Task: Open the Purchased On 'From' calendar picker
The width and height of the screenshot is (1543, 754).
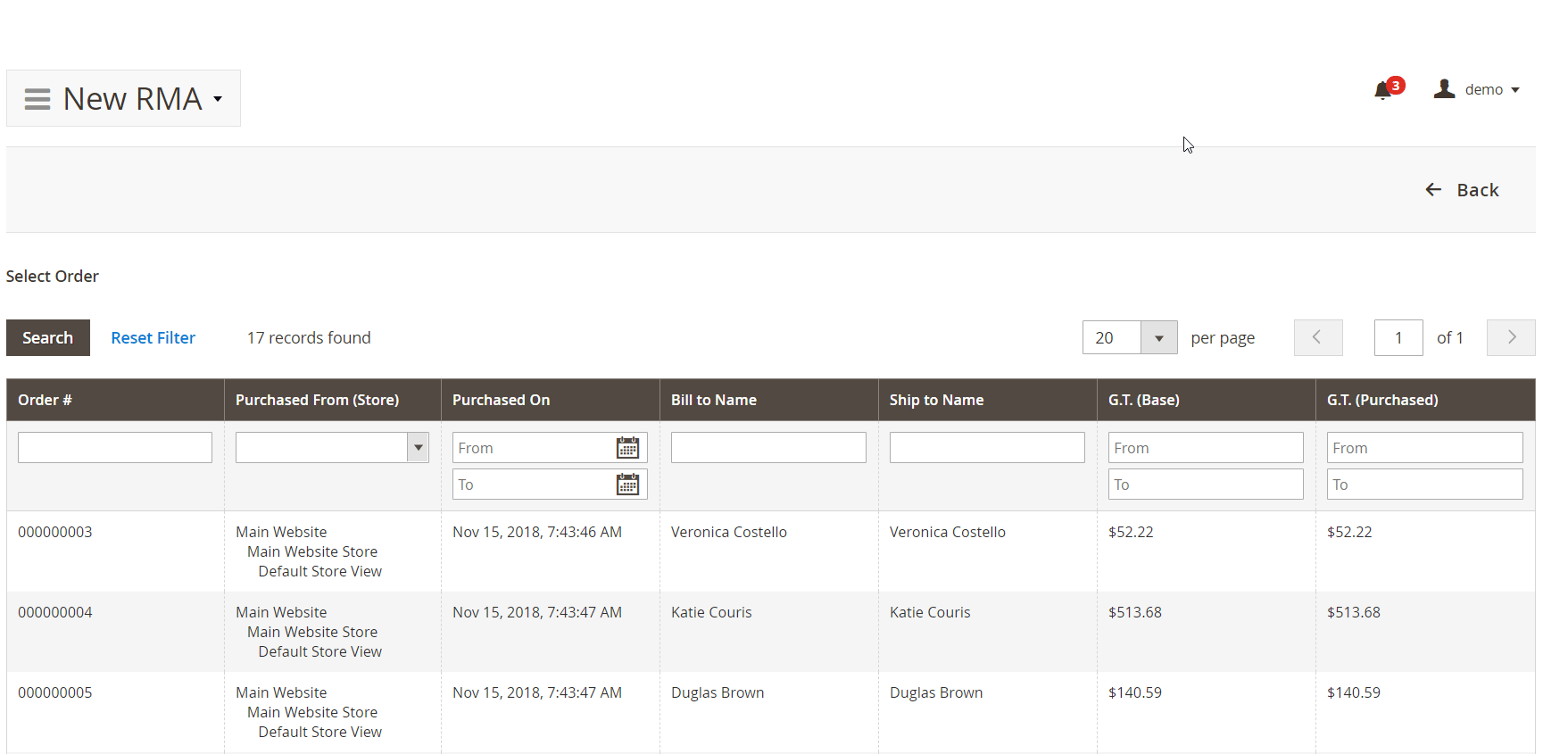Action: tap(627, 448)
